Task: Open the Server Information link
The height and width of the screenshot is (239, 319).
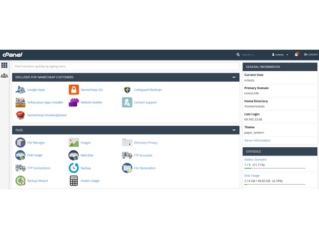Action: point(257,140)
